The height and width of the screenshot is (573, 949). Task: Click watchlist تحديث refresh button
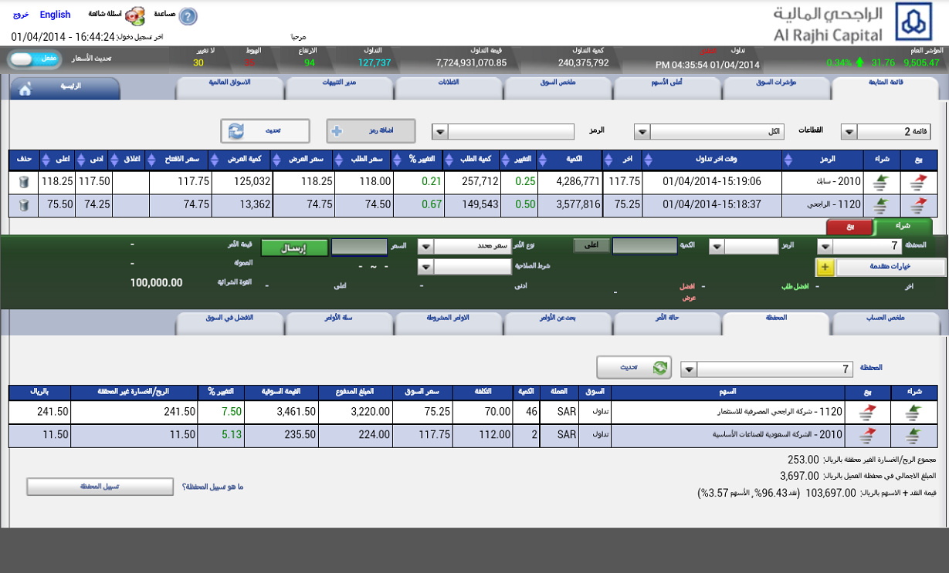click(x=265, y=131)
